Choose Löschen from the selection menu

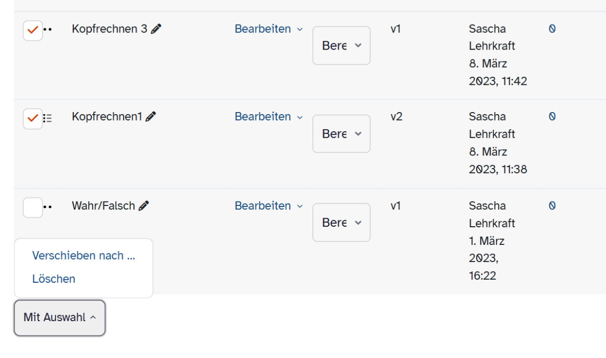point(54,279)
